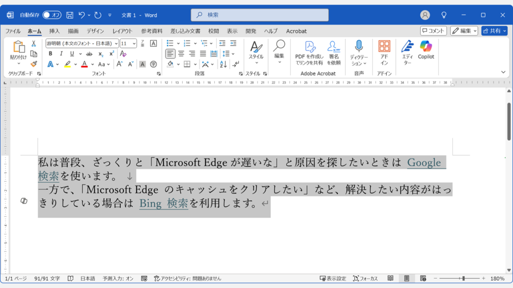The width and height of the screenshot is (513, 288).
Task: Click the Request Signature icon
Action: [x=334, y=53]
